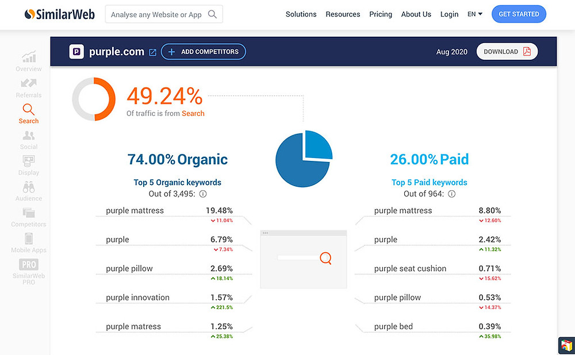Open the EN language dropdown
This screenshot has width=575, height=355.
click(x=475, y=14)
